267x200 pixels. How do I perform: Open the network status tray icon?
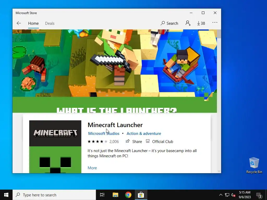point(227,195)
